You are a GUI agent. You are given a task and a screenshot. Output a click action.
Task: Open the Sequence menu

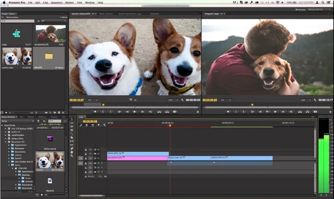[x=56, y=3]
